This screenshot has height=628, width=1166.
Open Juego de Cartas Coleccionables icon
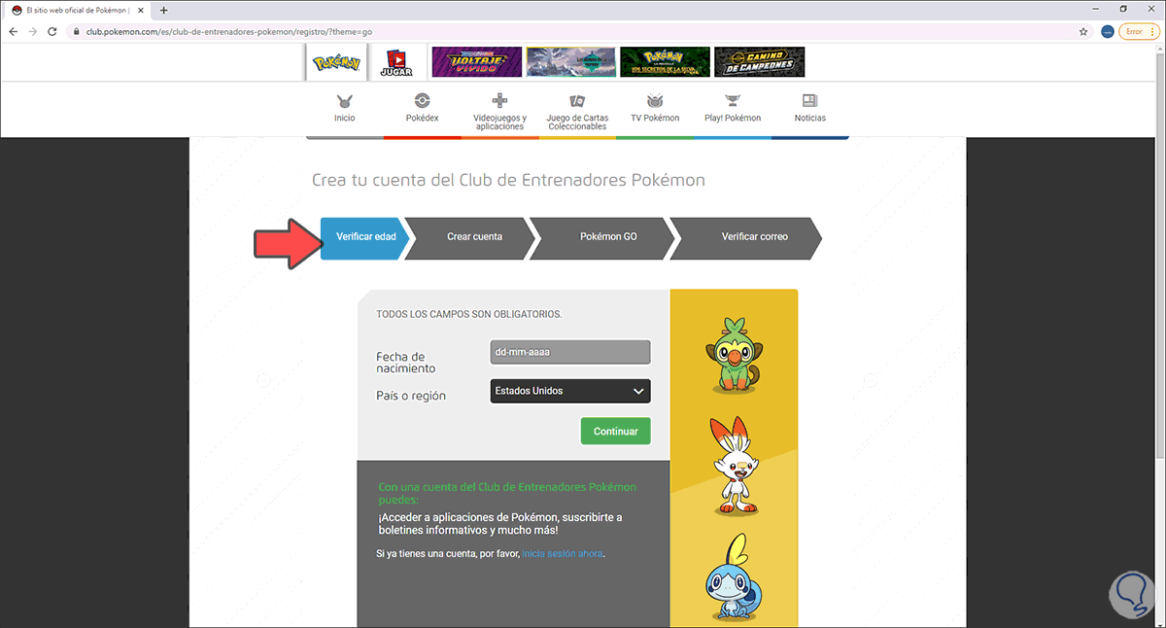pyautogui.click(x=577, y=100)
